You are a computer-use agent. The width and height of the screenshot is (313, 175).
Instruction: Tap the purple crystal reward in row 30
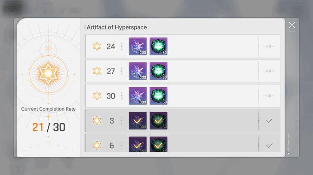point(138,96)
